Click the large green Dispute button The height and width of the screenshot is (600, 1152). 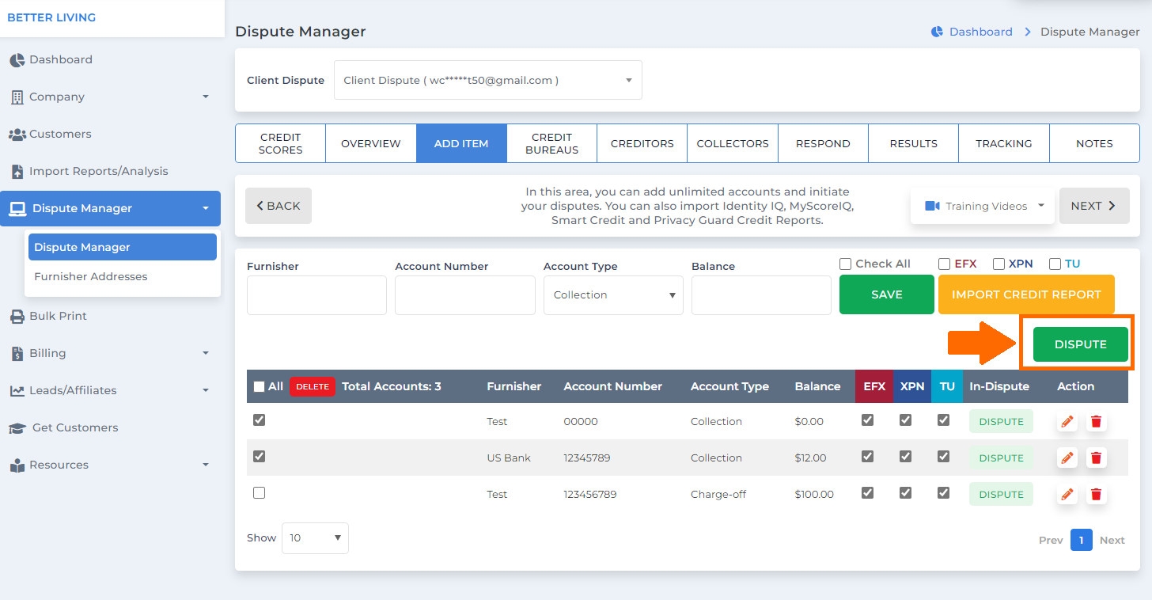pos(1081,344)
